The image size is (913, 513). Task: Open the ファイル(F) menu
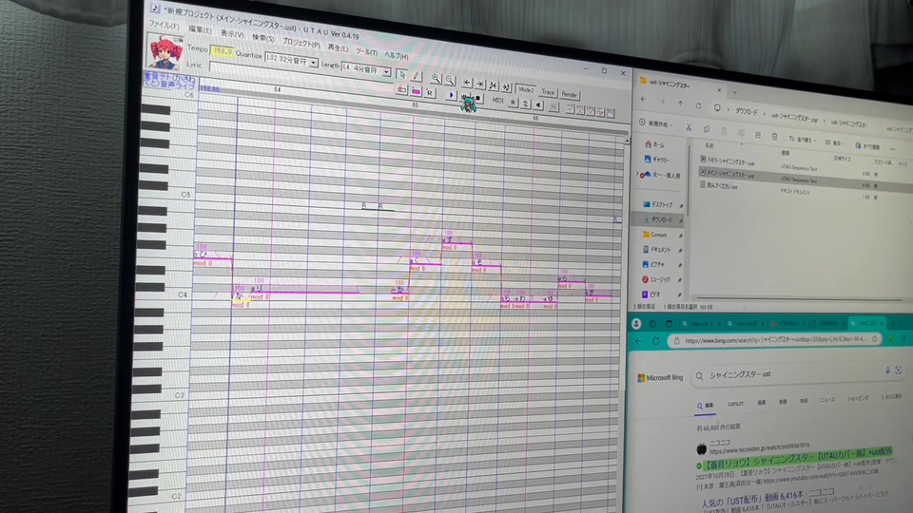[164, 26]
